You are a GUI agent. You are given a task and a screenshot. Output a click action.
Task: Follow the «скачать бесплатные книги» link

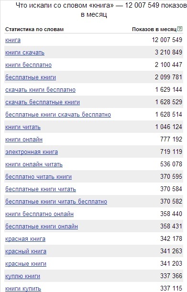pyautogui.click(x=43, y=102)
